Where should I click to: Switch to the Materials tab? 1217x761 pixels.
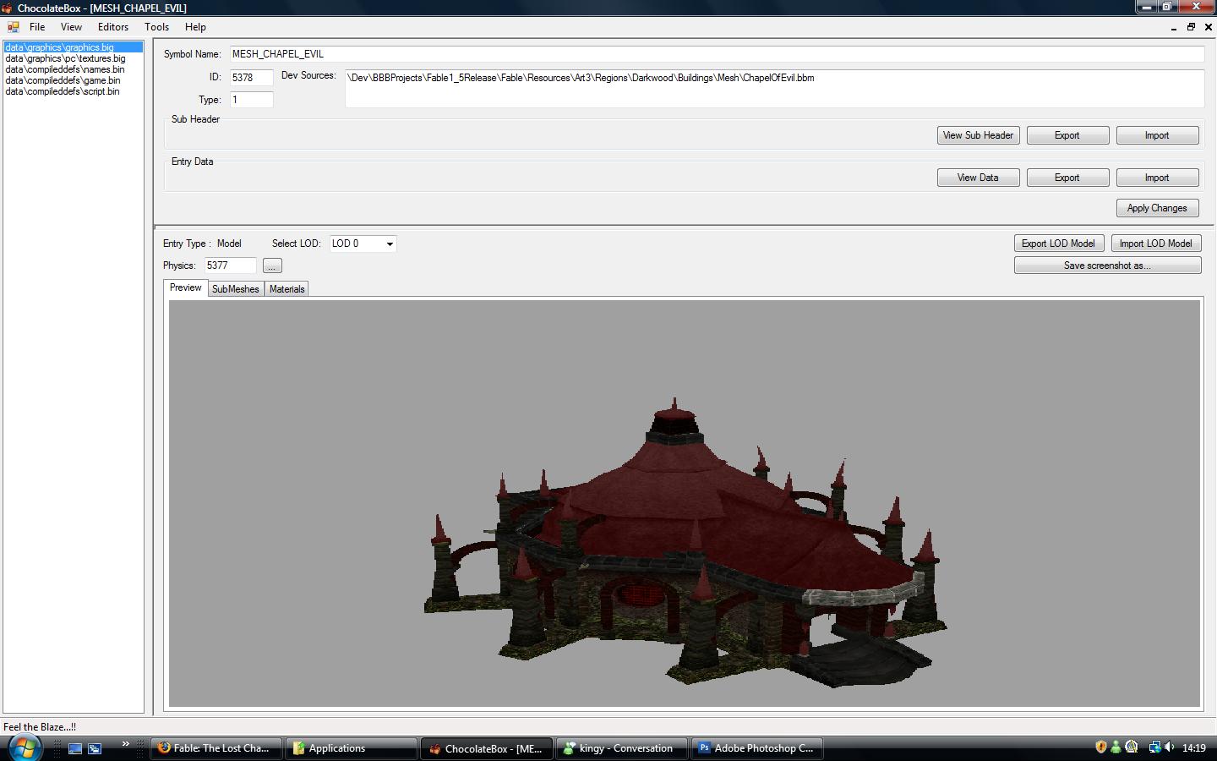[287, 289]
